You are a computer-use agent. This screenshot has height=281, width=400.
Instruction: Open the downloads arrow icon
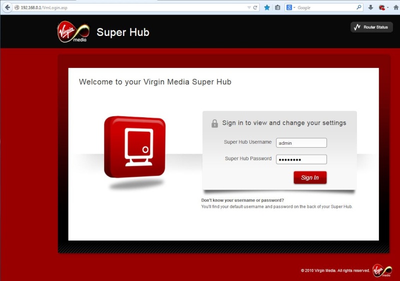(x=370, y=7)
